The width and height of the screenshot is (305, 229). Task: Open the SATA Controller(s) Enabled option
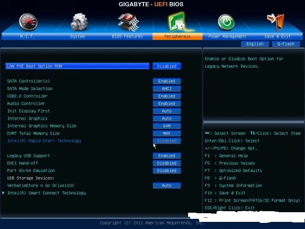pos(167,81)
